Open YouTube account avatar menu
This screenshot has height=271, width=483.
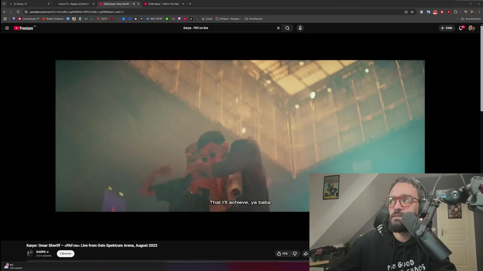[471, 28]
